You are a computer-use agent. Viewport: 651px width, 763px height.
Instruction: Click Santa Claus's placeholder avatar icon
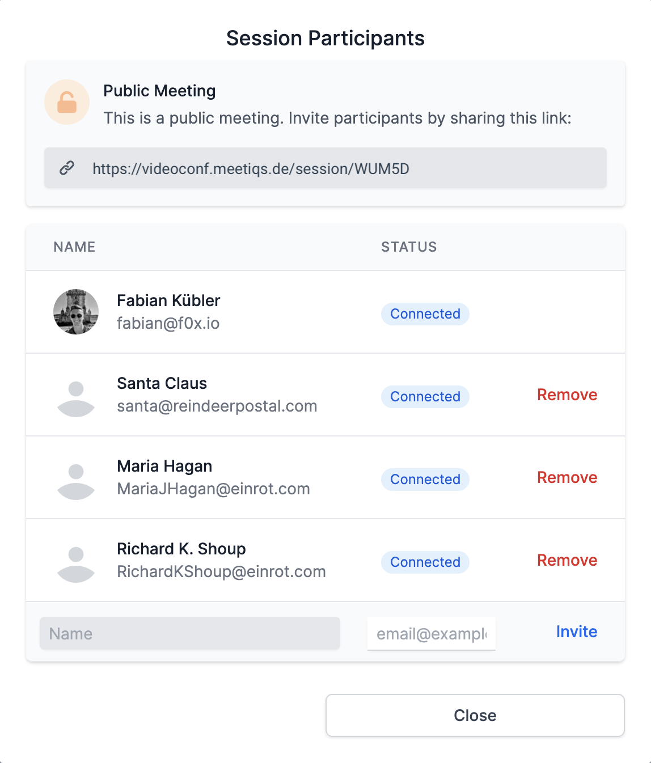pos(76,399)
